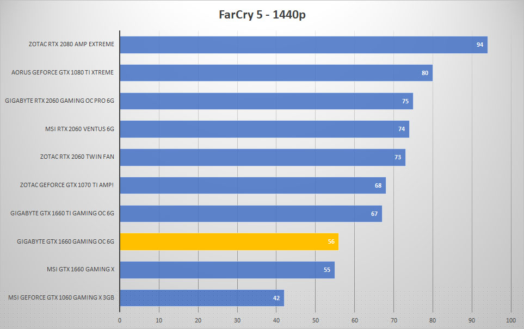Click the x-axis tick label 20
The width and height of the screenshot is (524, 329).
click(198, 321)
